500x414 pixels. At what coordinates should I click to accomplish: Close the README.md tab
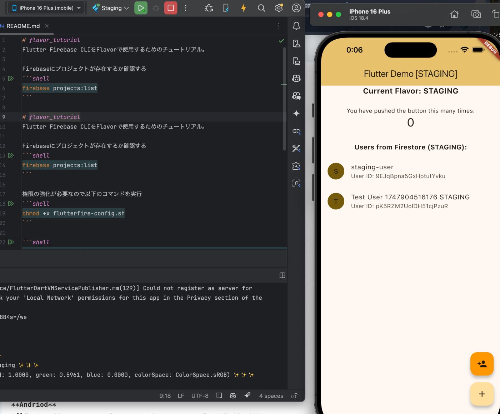(x=47, y=26)
